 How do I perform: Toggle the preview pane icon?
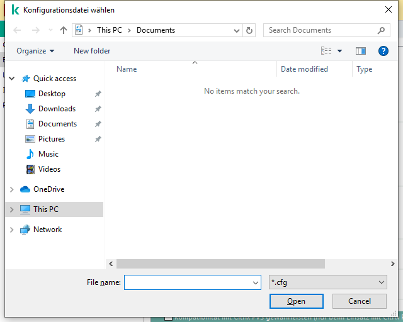361,51
